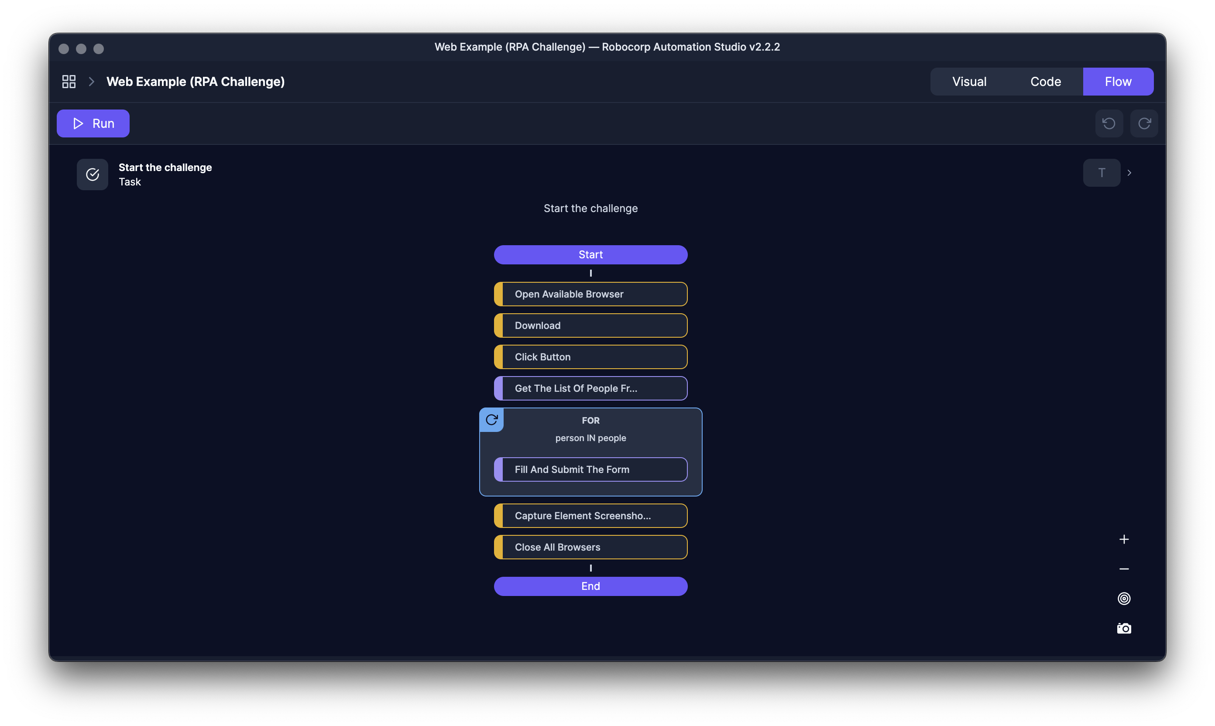Click the breadcrumb chevron arrow
1215x726 pixels.
point(92,82)
